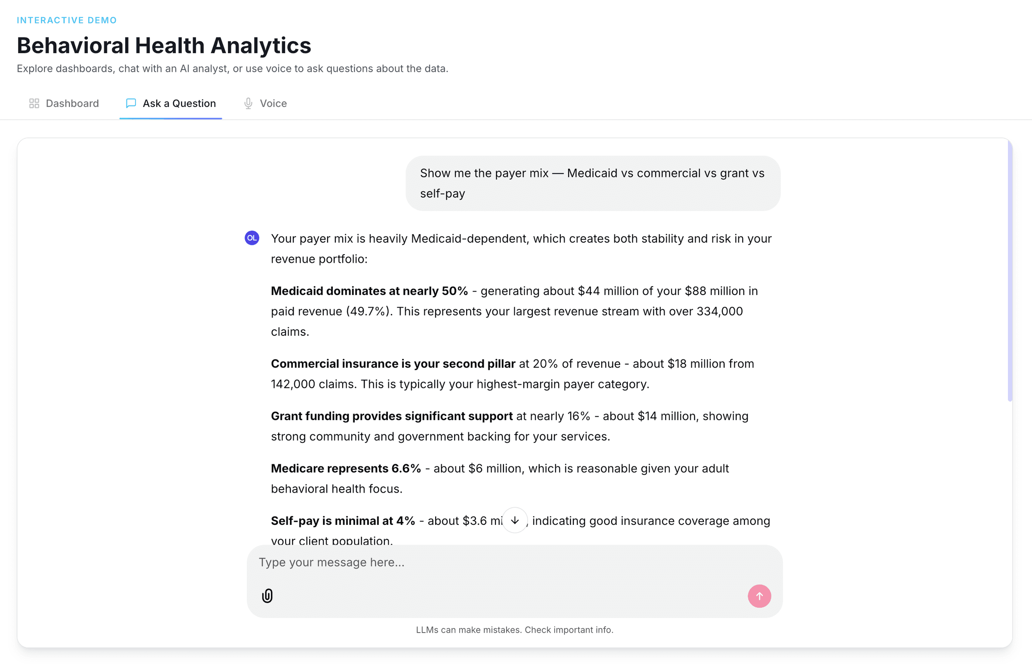The height and width of the screenshot is (670, 1032).
Task: Click the Behavioral Health Analytics heading
Action: 163,45
